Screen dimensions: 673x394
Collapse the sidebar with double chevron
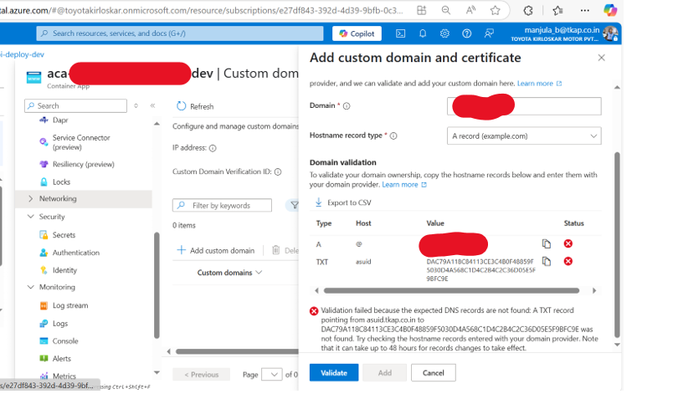[x=152, y=105]
